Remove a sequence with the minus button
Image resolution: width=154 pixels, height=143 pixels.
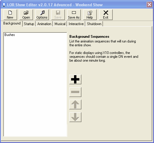(x=75, y=92)
